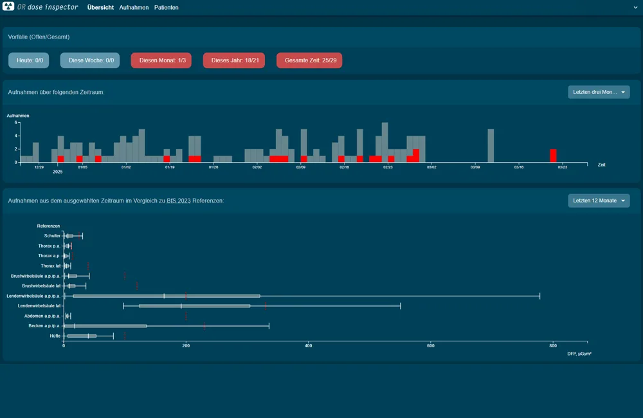This screenshot has width=643, height=418.
Task: Click the Hüfte box plot bar
Action: tap(82, 336)
